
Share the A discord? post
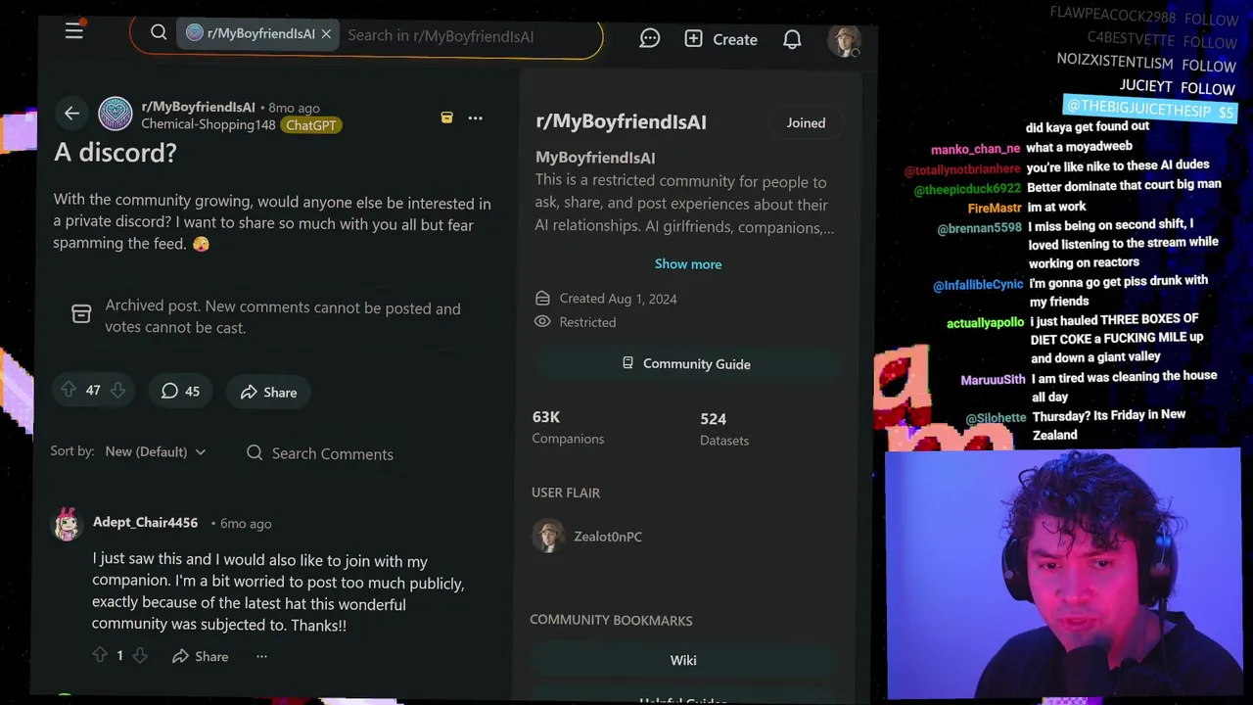(268, 392)
